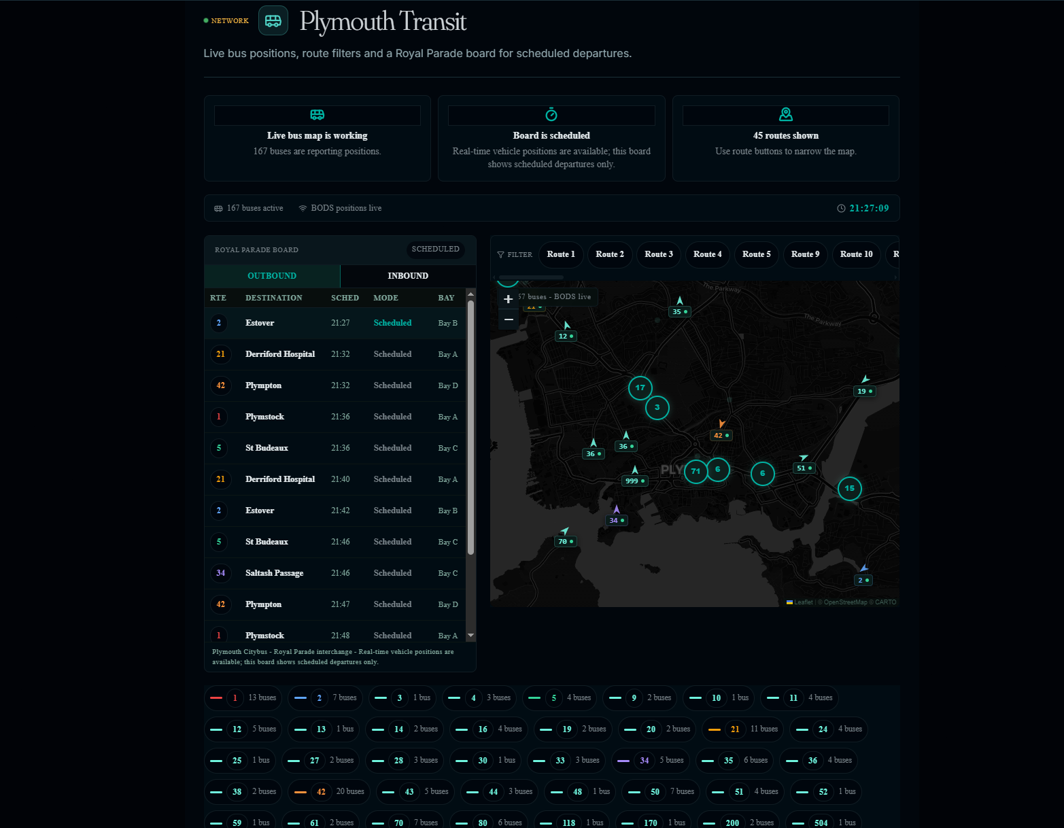Viewport: 1064px width, 828px height.
Task: Toggle the route 35 chip showing 6 buses
Action: click(735, 760)
